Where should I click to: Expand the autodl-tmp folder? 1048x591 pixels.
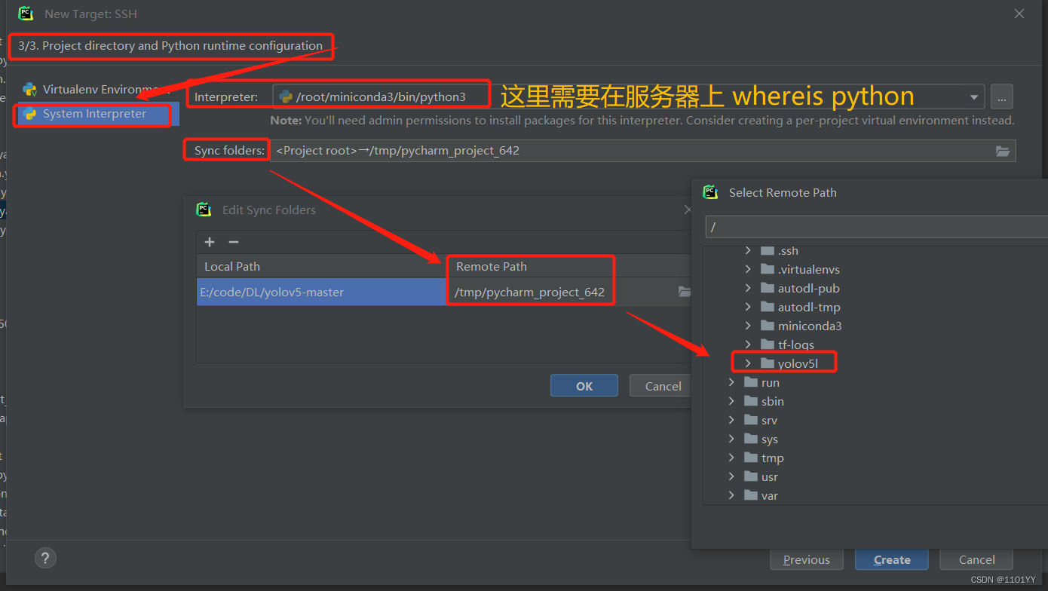click(748, 307)
